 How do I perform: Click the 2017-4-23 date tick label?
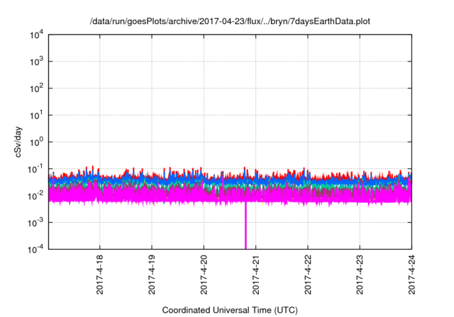pyautogui.click(x=360, y=275)
